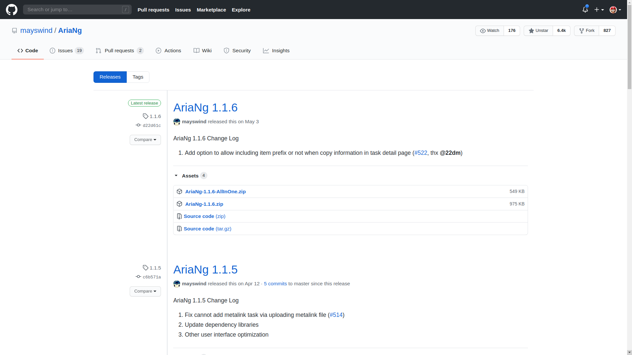
Task: Click the Security shield icon
Action: (x=226, y=51)
